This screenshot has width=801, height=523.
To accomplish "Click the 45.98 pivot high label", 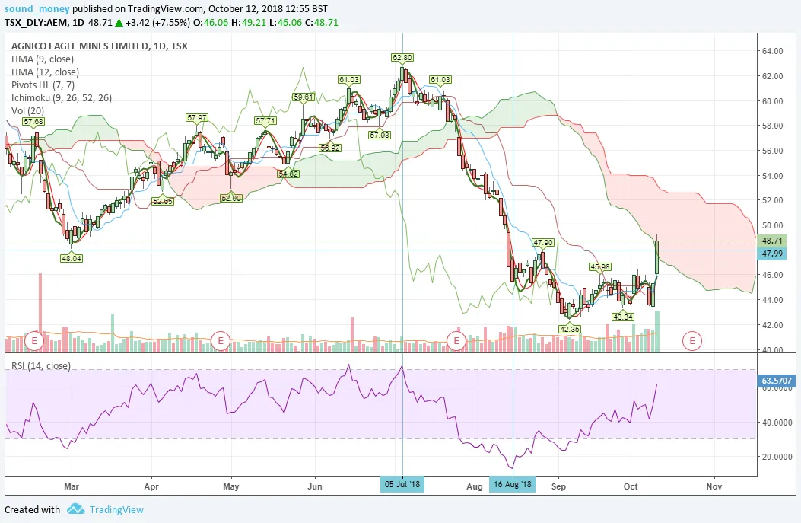I will click(600, 267).
